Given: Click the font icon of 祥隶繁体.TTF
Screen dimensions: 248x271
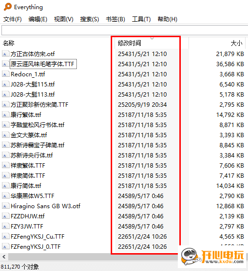Looking at the screenshot, I should pyautogui.click(x=5, y=165).
